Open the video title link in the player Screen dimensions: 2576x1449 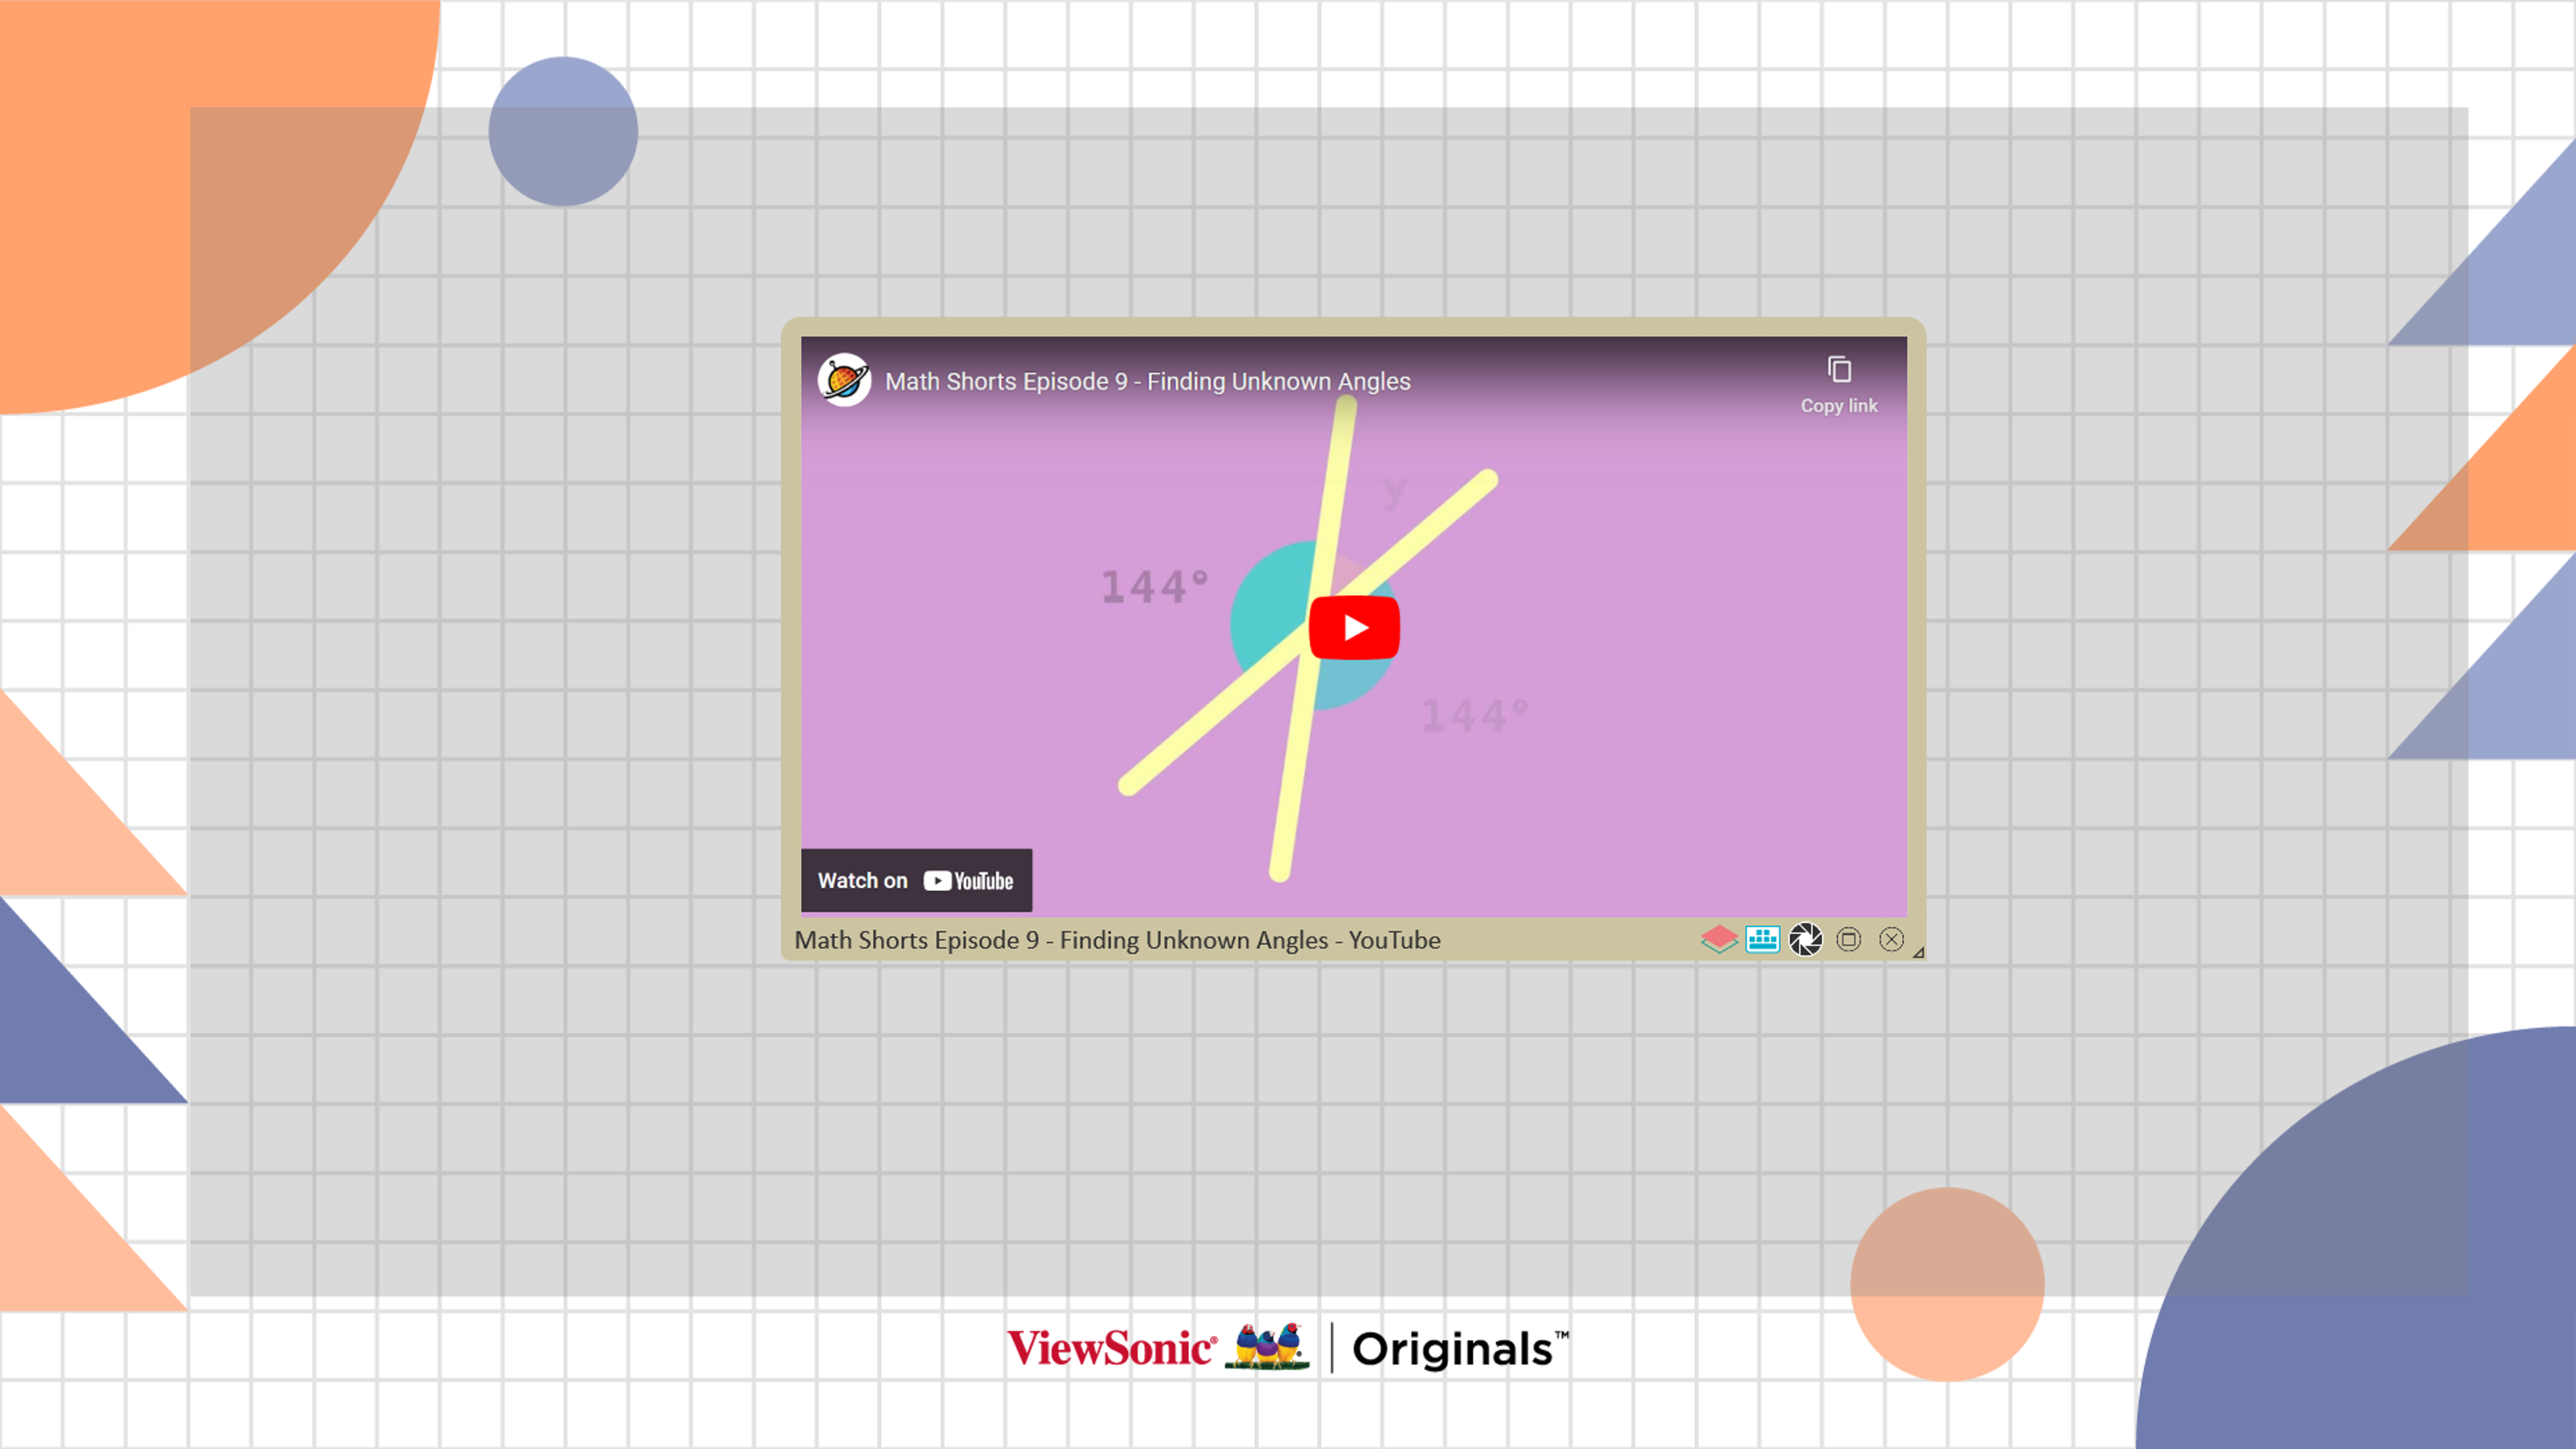click(1147, 381)
